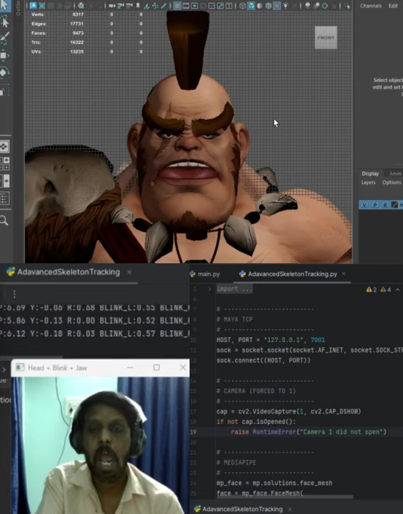Open run console three-dot options menu
This screenshot has width=403, height=514.
(14, 294)
